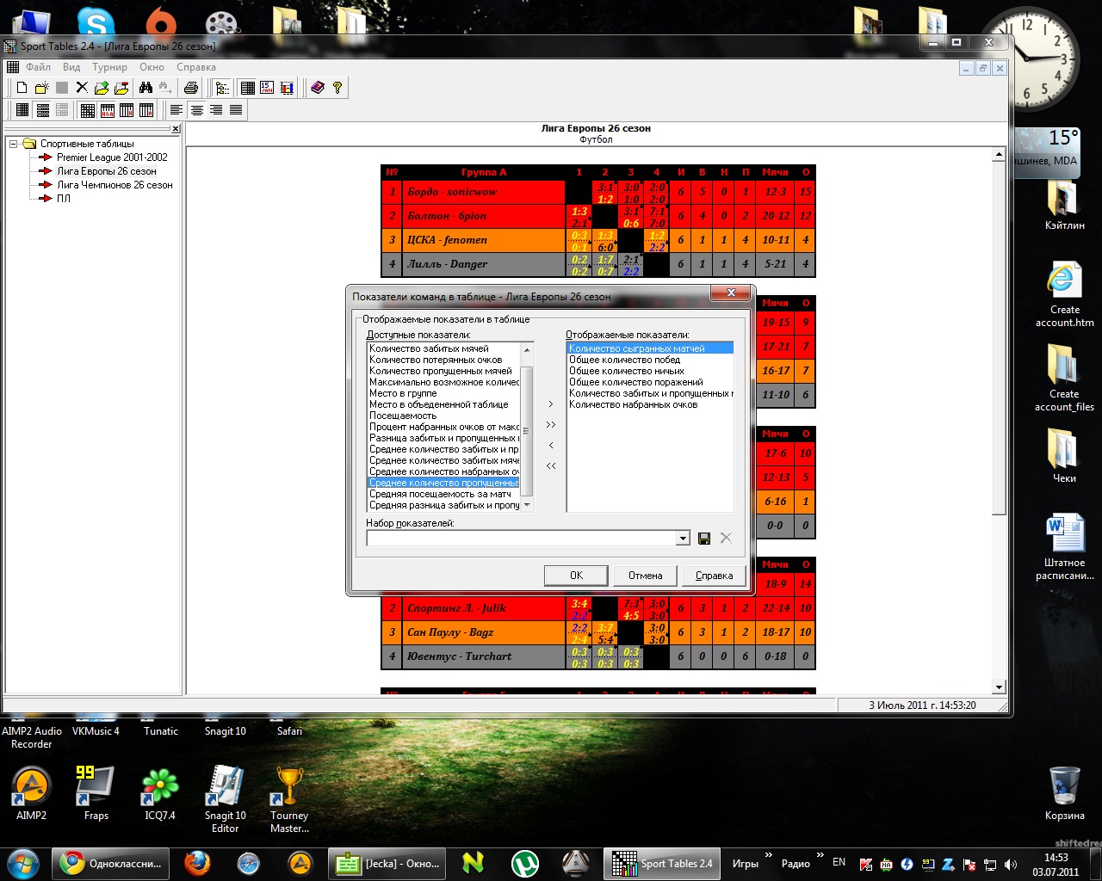Image resolution: width=1102 pixels, height=881 pixels.
Task: Collapse the 'Спортивные таблицы' tree node
Action: (x=14, y=144)
